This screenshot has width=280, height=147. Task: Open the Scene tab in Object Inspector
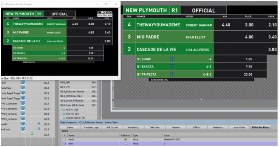point(70,127)
